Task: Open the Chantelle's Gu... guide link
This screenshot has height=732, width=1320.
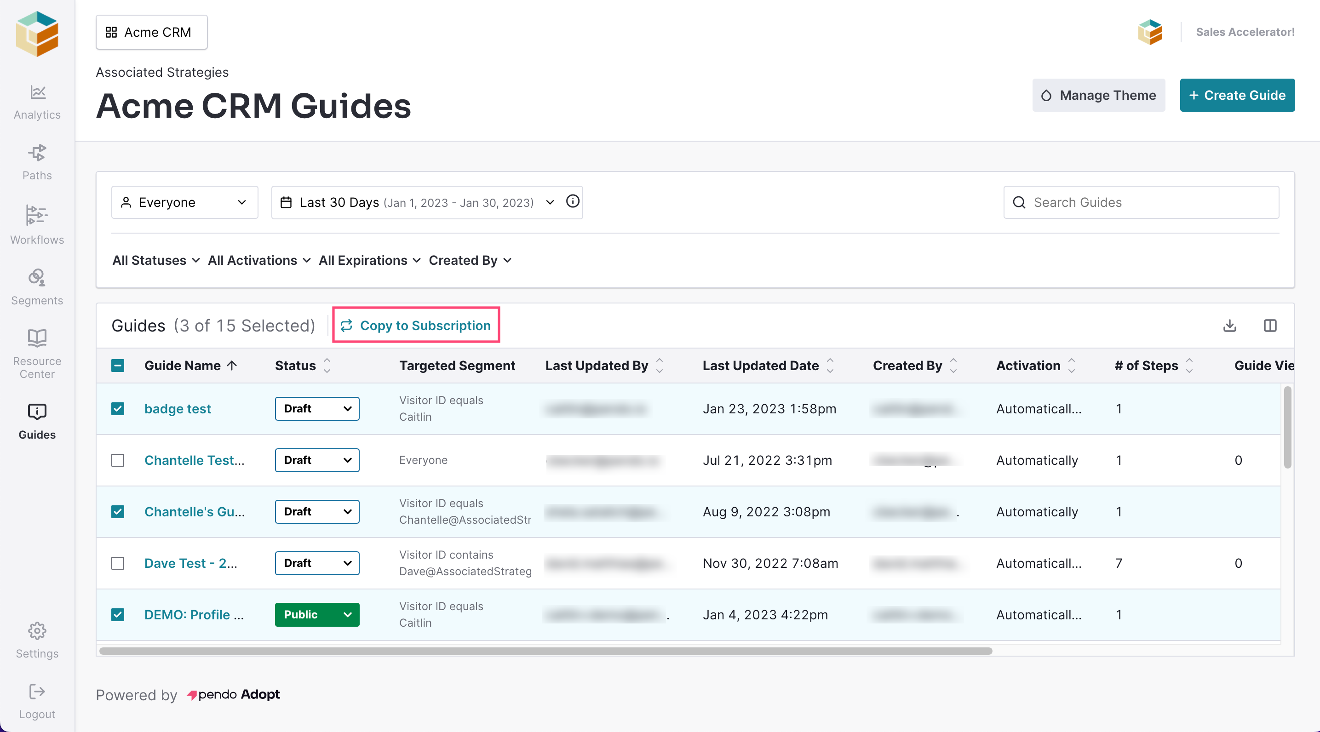Action: [x=195, y=512]
